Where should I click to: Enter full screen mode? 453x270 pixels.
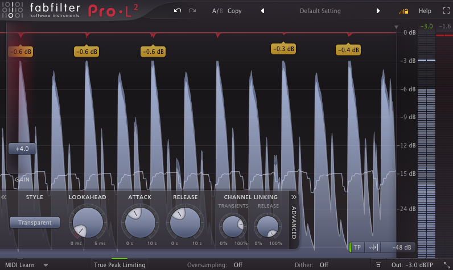(x=446, y=11)
